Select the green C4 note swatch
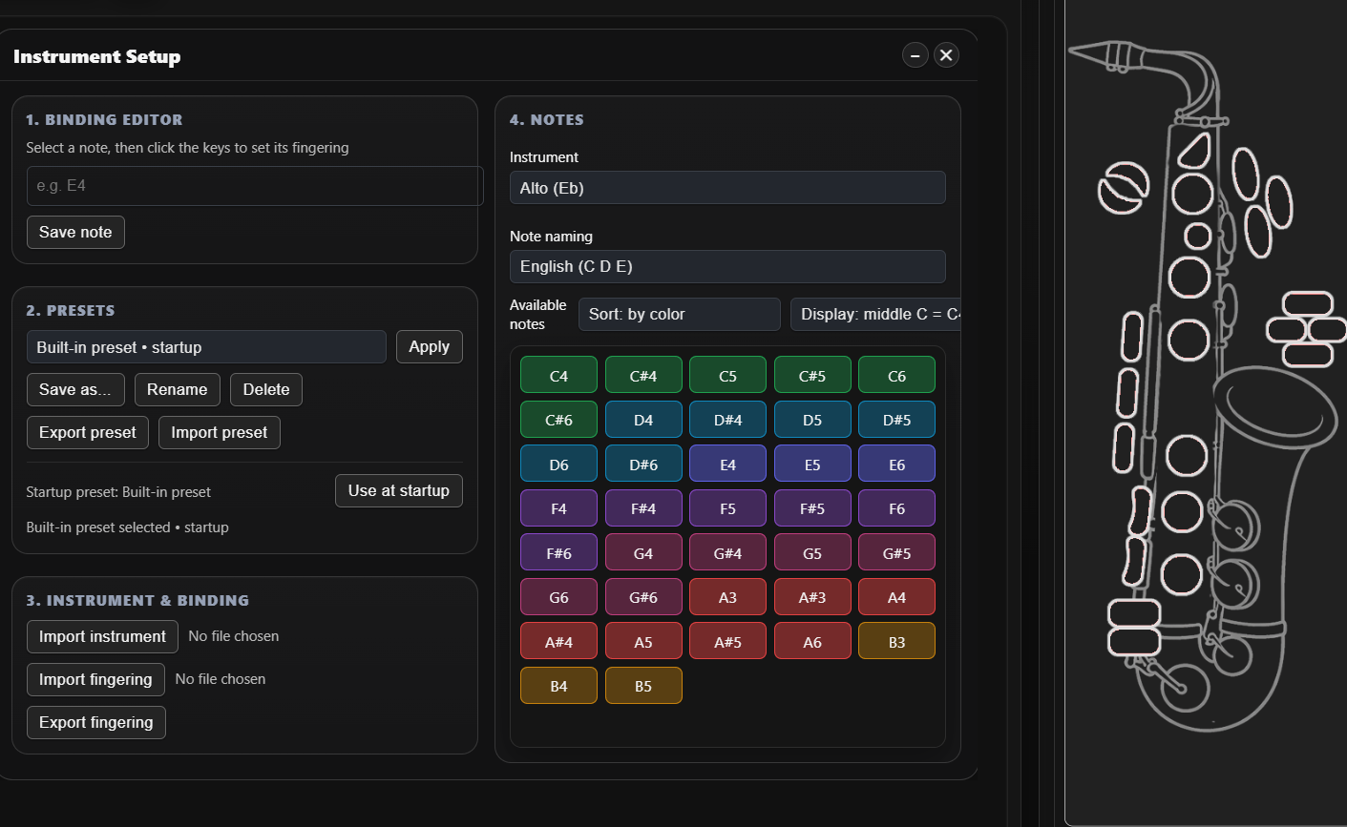This screenshot has width=1347, height=827. coord(558,376)
